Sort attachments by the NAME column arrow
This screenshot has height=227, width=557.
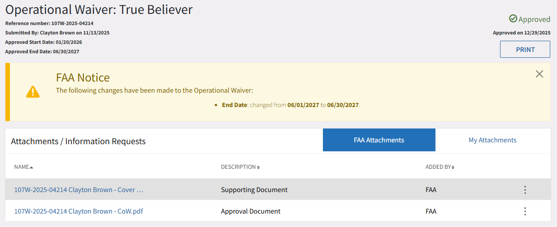31,167
